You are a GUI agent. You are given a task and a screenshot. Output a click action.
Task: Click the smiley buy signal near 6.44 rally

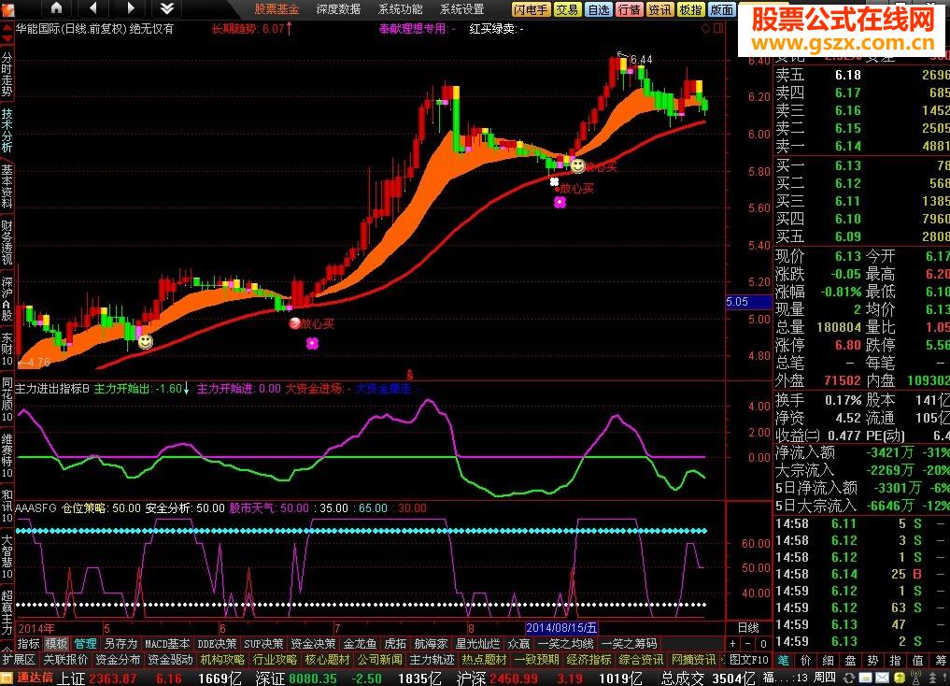(x=578, y=165)
